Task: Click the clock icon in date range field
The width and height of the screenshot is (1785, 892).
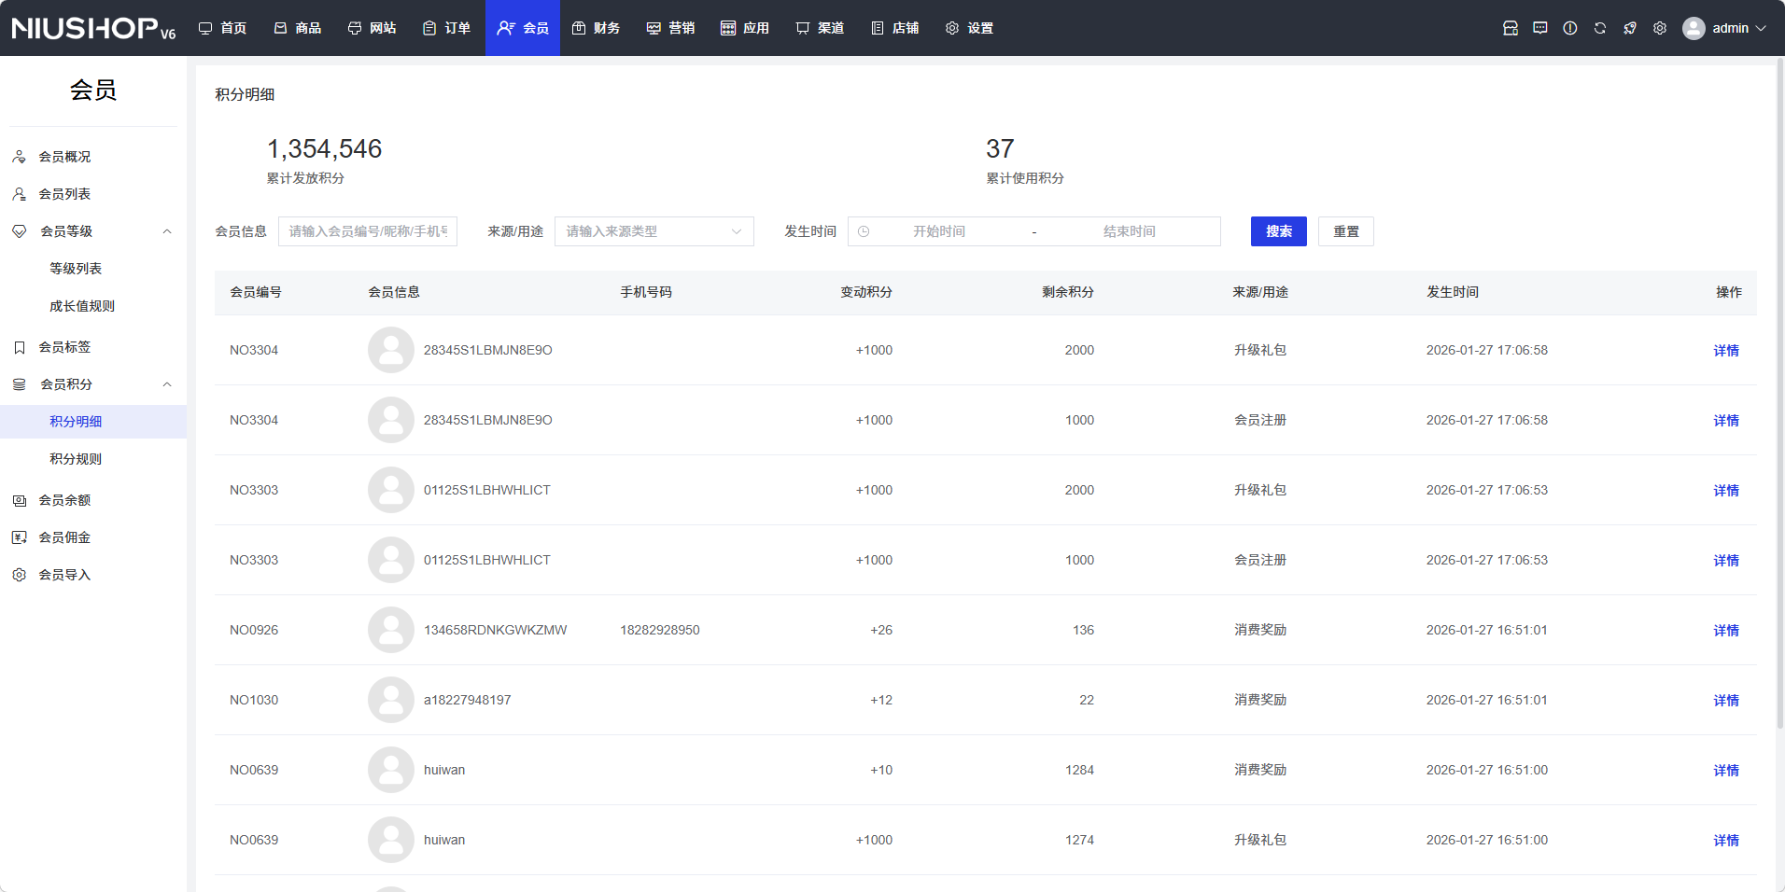Action: click(x=864, y=231)
